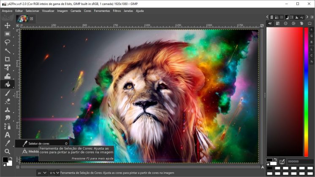
Task: Select the Fuzzy Select magic wand tool
Action: [8, 51]
